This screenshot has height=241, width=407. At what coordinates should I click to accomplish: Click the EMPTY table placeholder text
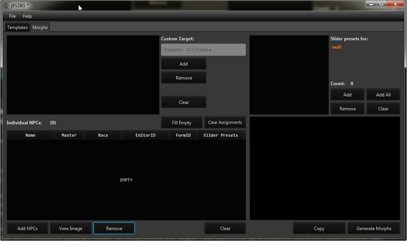pyautogui.click(x=126, y=180)
